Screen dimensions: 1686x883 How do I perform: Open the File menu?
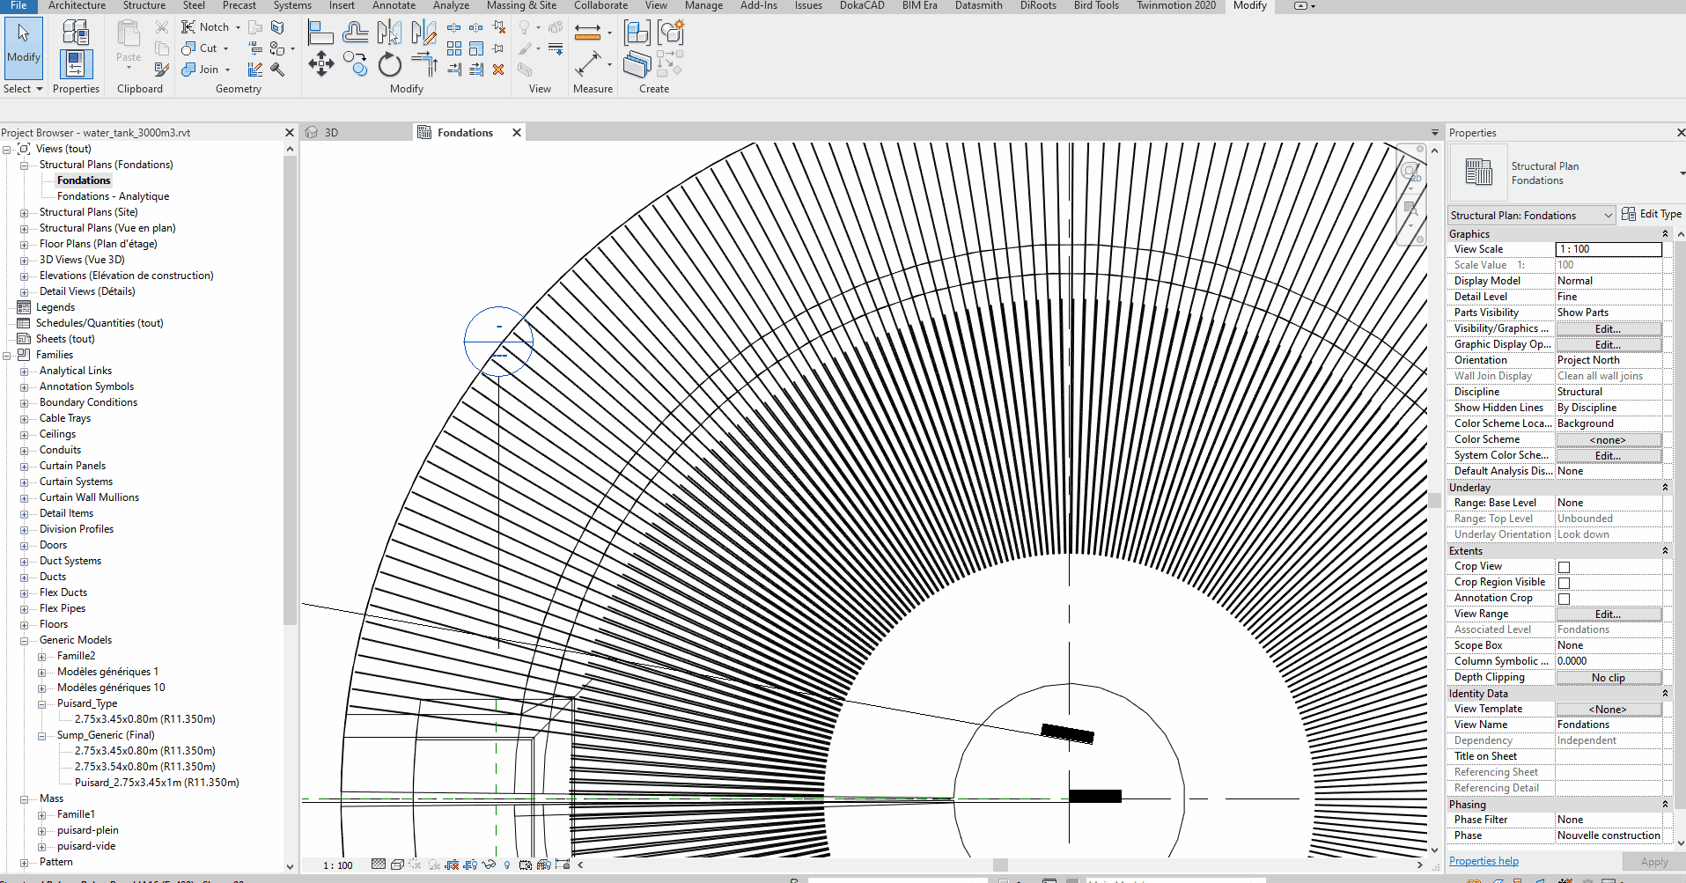pos(18,5)
